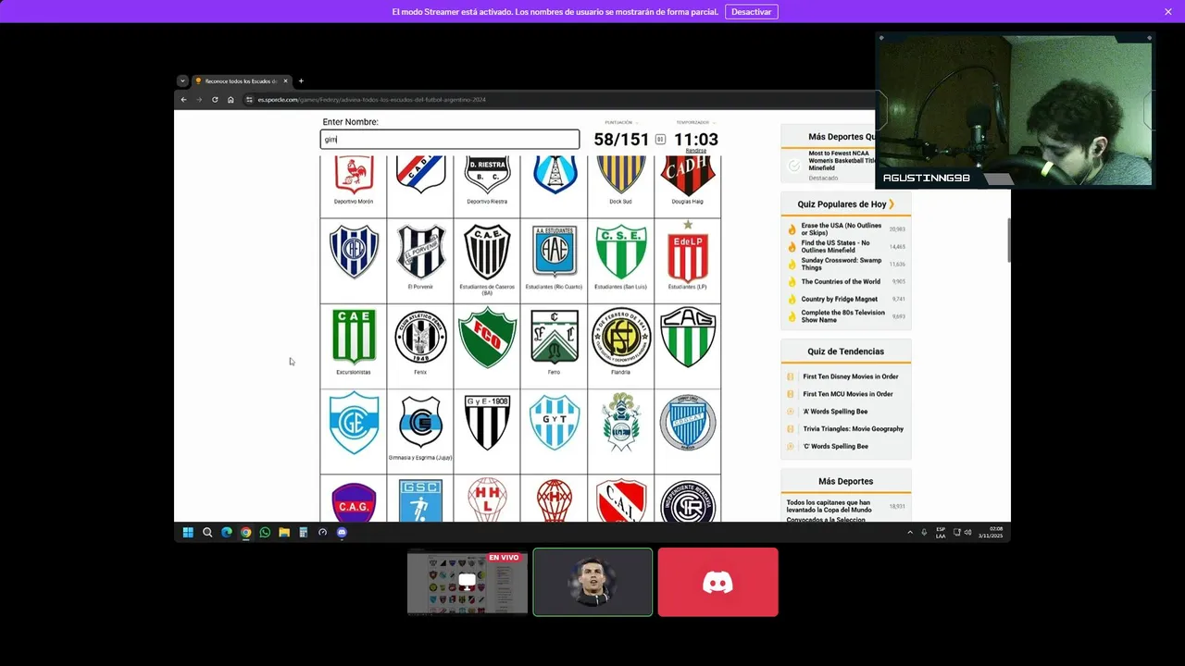Open 'A' Words Spelling Bee quiz
The image size is (1185, 666).
pyautogui.click(x=835, y=412)
